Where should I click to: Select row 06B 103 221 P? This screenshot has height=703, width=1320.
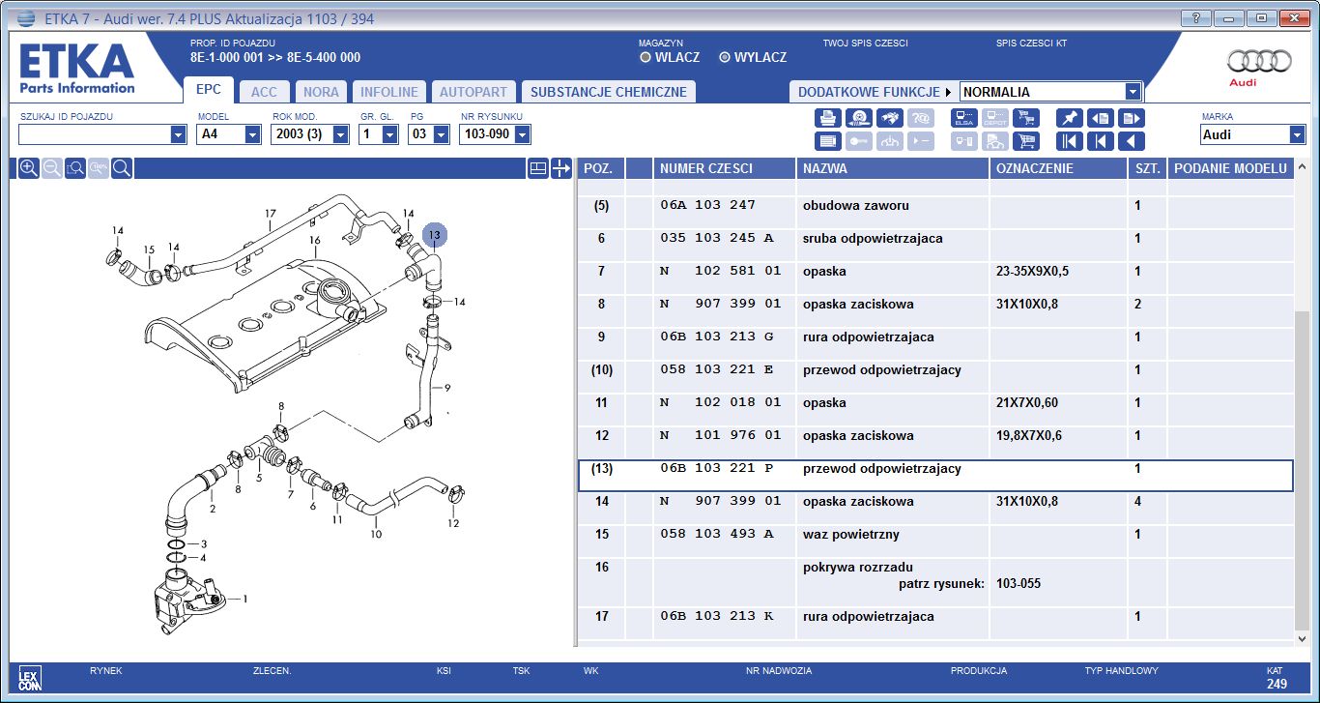[935, 476]
